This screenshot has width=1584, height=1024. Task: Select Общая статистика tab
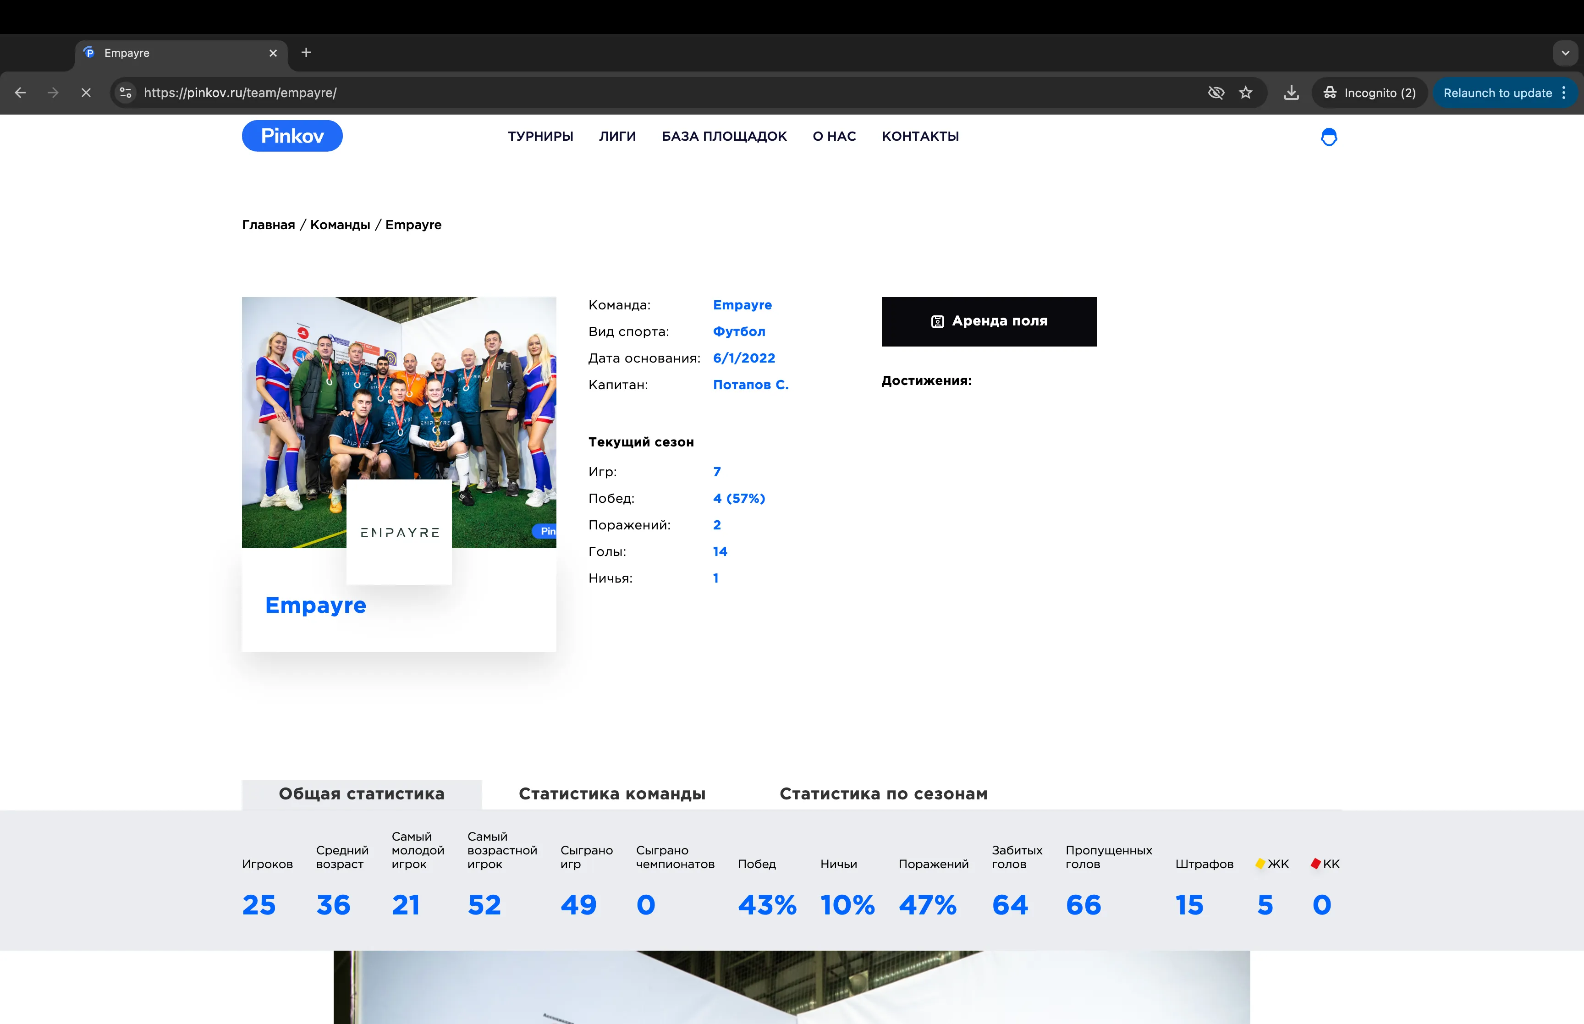pos(362,794)
